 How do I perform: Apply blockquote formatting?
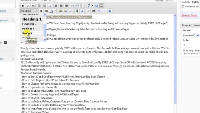(50, 6)
